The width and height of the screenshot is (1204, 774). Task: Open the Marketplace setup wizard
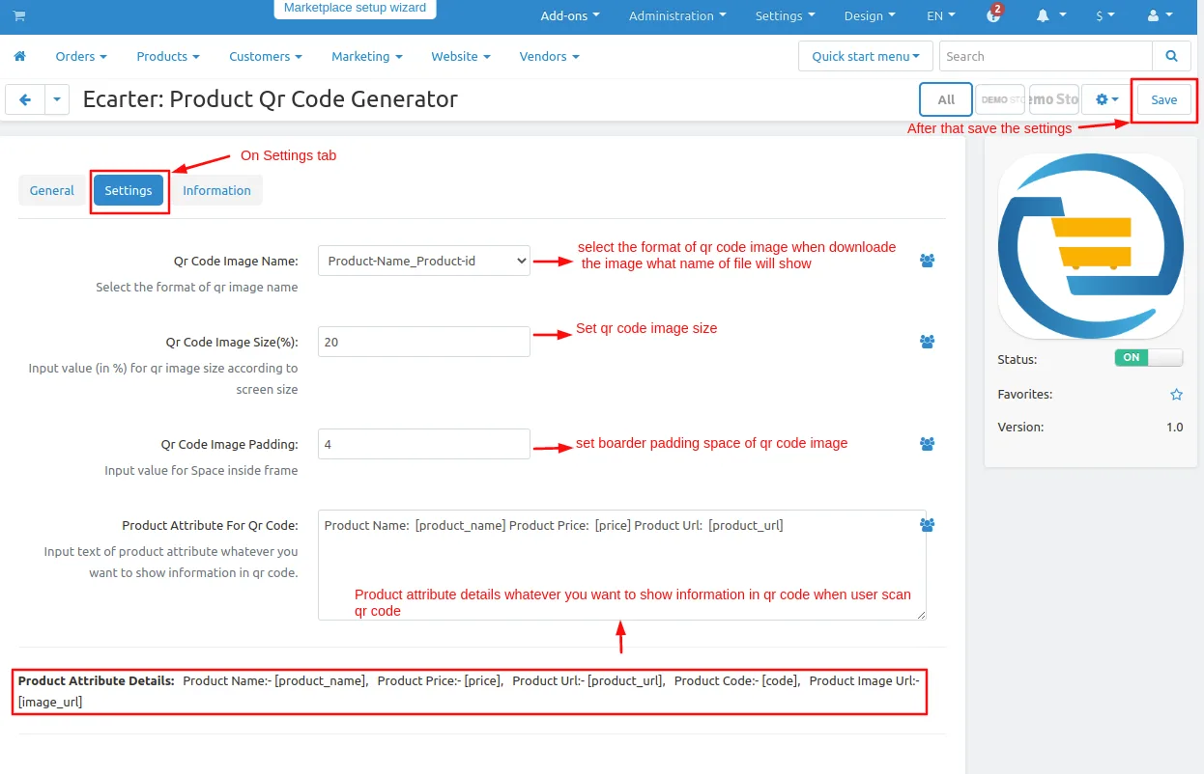click(355, 9)
